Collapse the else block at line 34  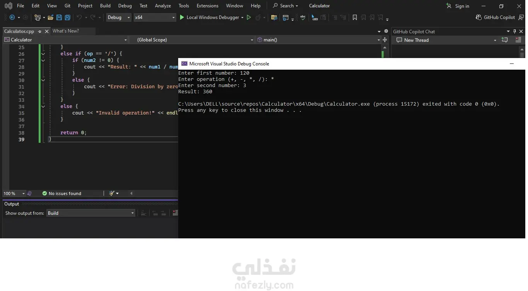(x=43, y=106)
